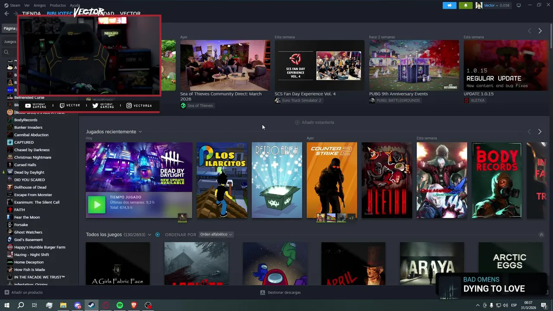The height and width of the screenshot is (311, 553).
Task: Open the Amigos menu
Action: pyautogui.click(x=39, y=5)
